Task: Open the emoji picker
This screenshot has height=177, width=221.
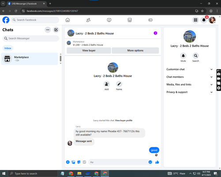Action: pos(150,162)
